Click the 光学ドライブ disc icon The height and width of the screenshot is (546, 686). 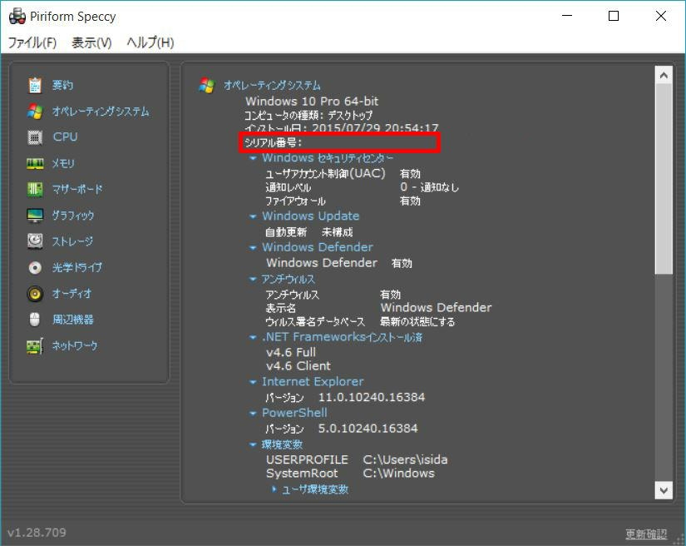point(35,267)
